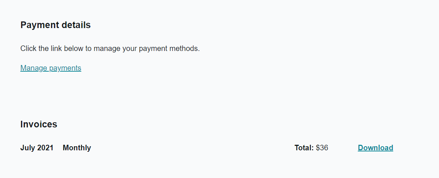Click the Monthly billing label
Screen dimensions: 439x178
[x=77, y=148]
